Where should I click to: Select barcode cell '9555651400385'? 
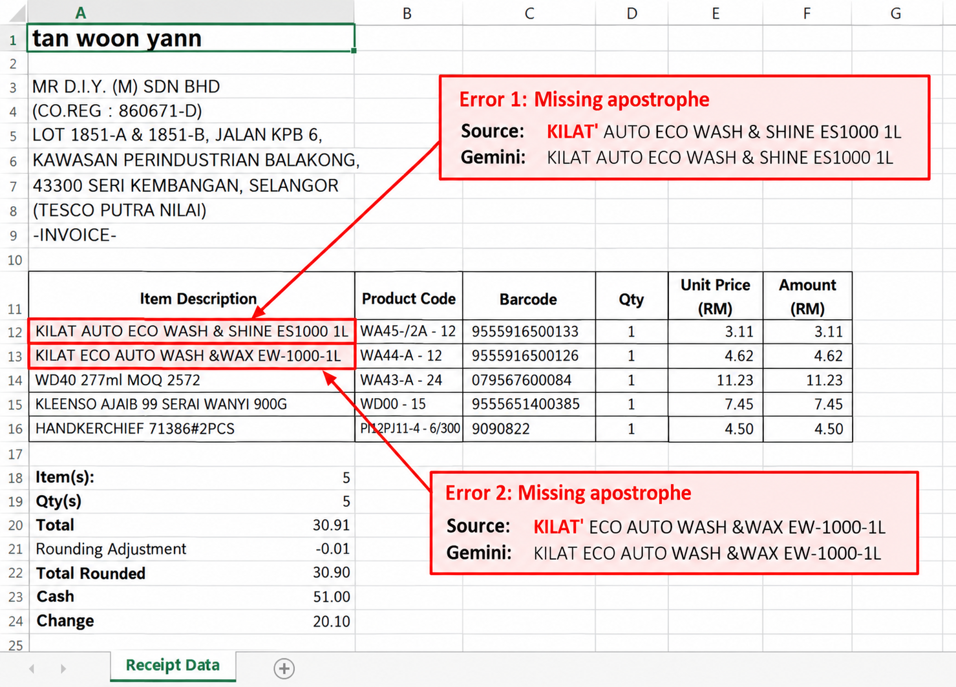[x=529, y=405]
